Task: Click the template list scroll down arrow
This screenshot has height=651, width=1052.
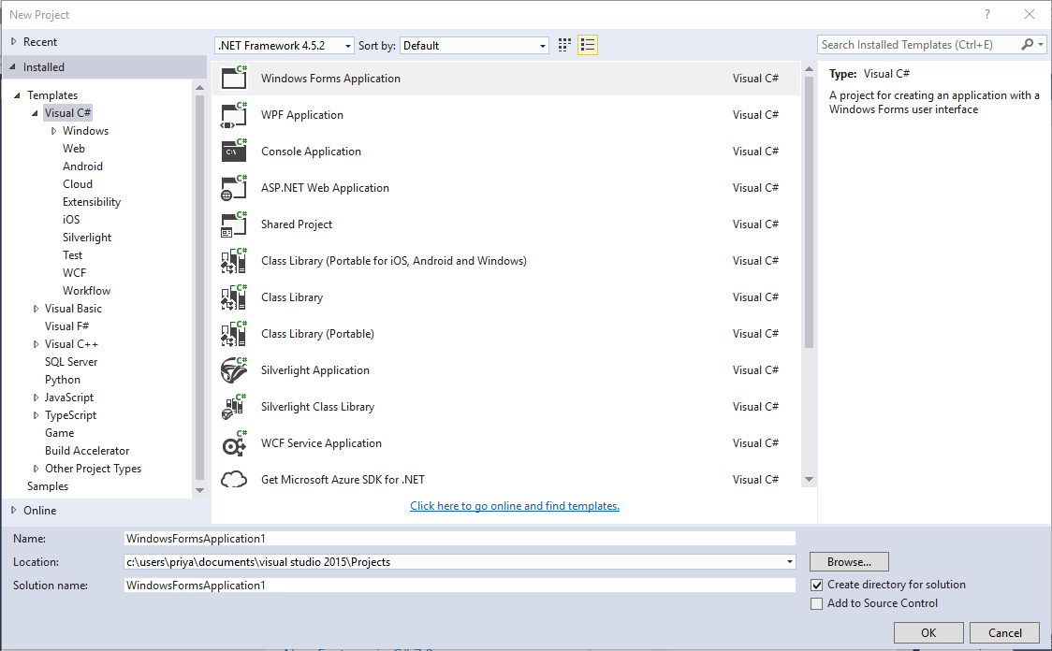Action: 810,480
